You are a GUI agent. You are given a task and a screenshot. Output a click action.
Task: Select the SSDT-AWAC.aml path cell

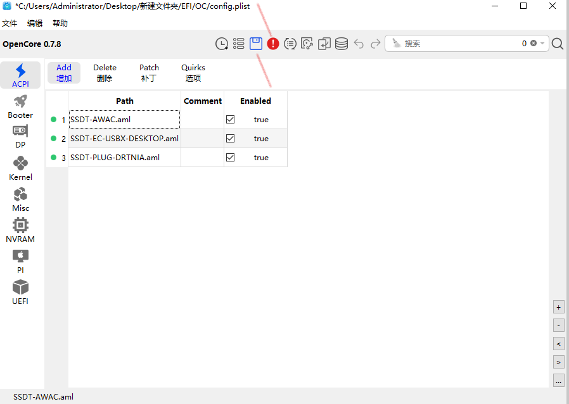coord(124,119)
